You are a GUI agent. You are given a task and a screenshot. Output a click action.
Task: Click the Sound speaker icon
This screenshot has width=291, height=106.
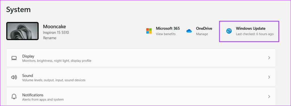(14, 77)
